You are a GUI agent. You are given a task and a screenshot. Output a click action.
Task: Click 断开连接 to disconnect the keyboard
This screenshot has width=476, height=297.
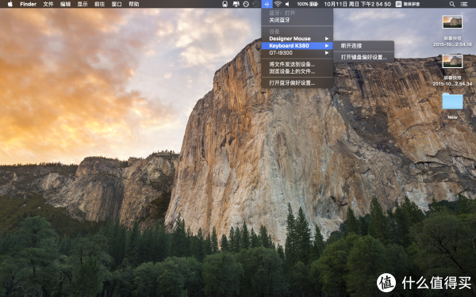pos(363,46)
